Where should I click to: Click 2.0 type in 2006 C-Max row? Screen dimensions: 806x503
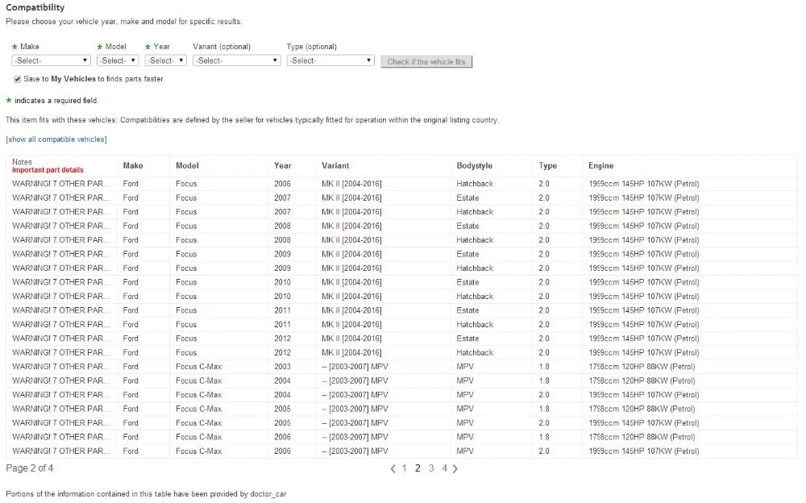click(544, 451)
